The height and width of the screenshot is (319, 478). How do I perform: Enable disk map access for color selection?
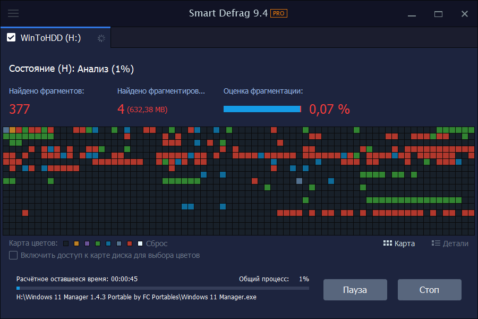[13, 255]
